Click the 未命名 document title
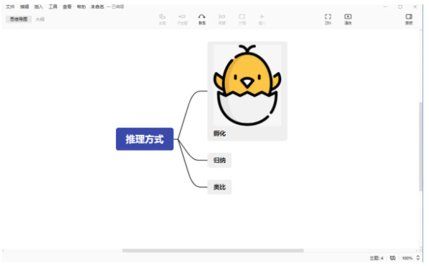 (97, 6)
